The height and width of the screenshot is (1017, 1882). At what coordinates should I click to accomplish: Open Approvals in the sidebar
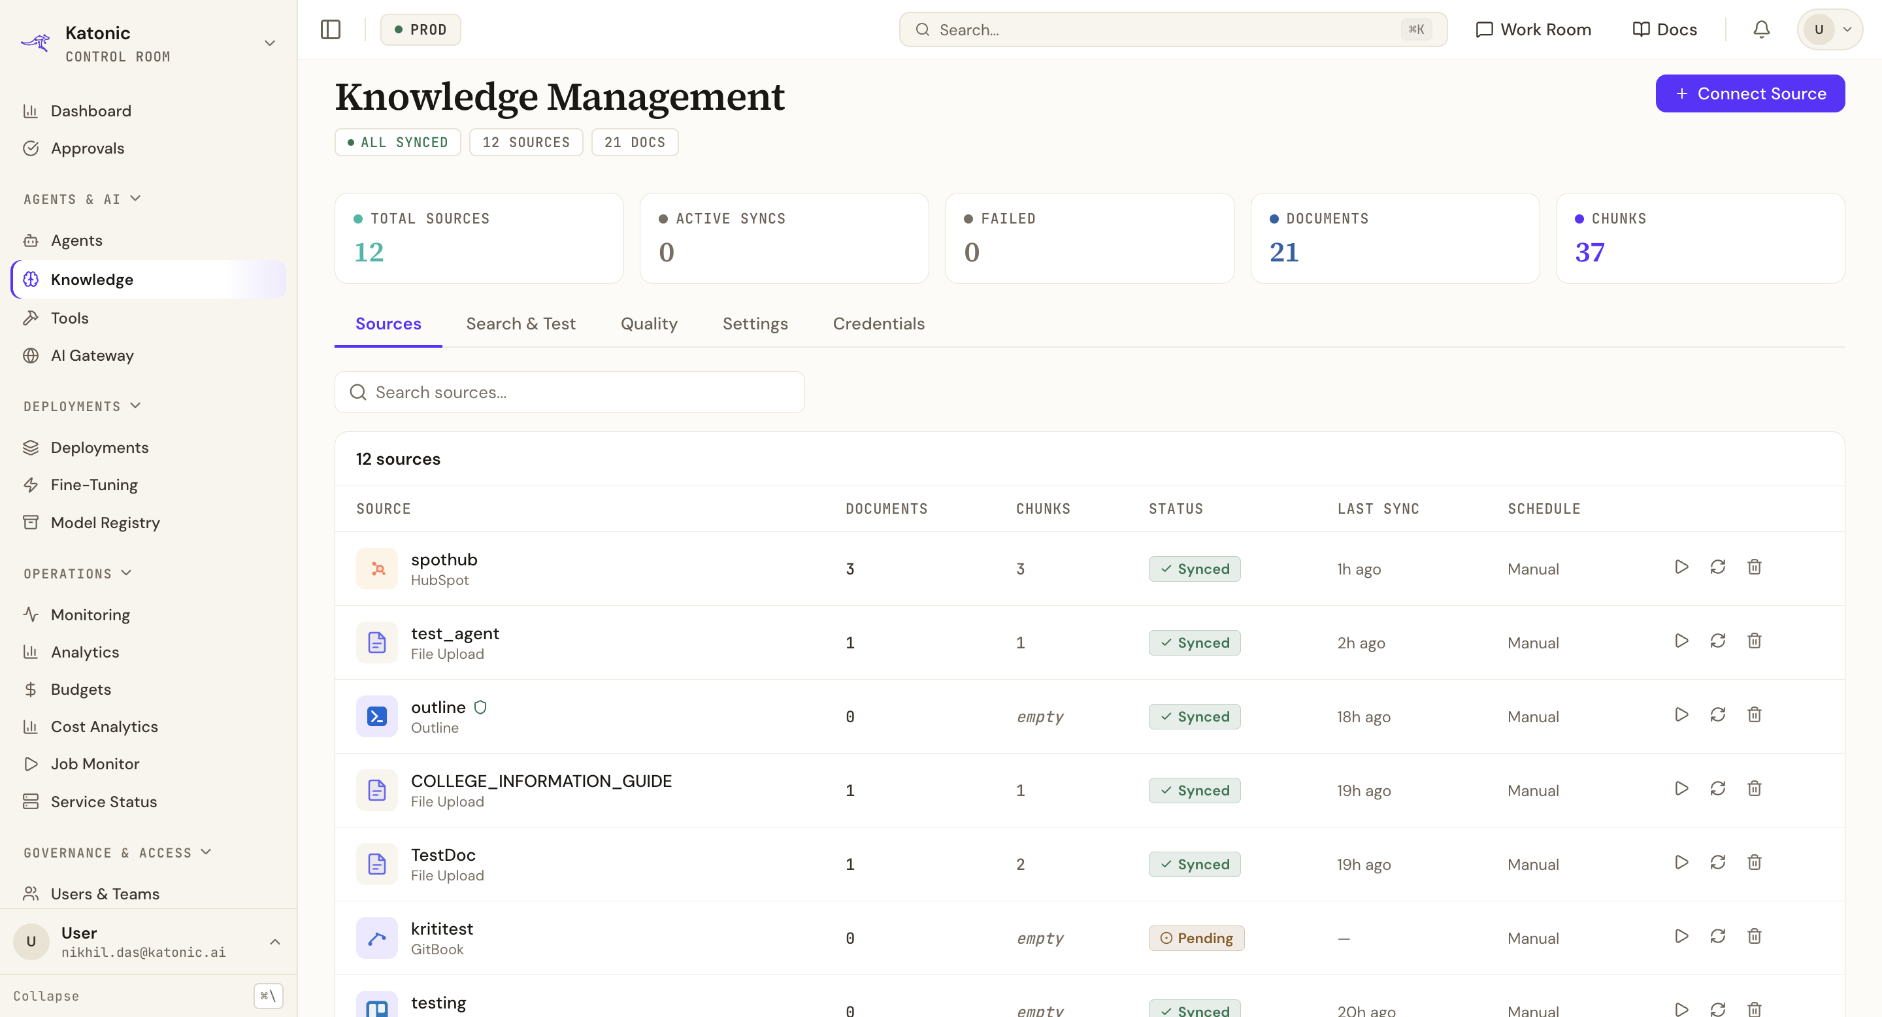point(148,148)
